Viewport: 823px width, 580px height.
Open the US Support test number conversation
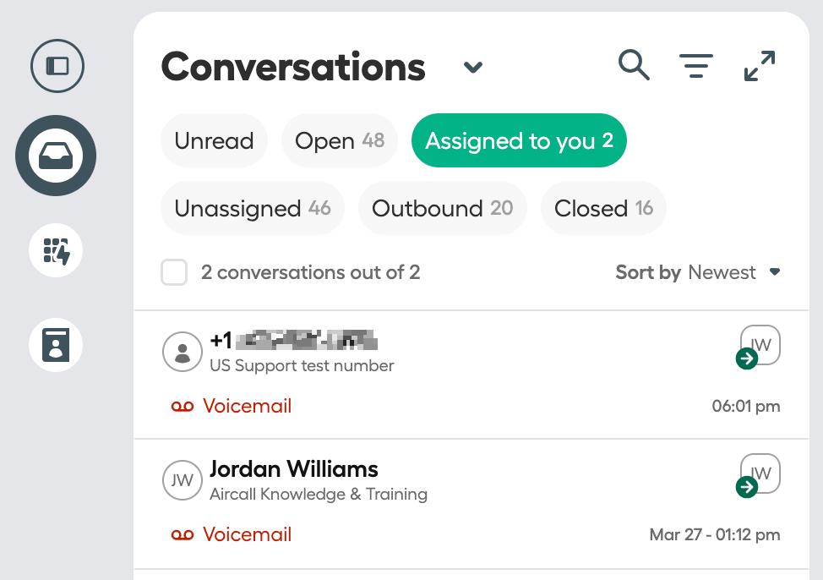[x=471, y=375]
